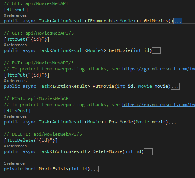Click '0 references' above GetMovie(int id)
This screenshot has width=195, height=178.
[x=15, y=45]
